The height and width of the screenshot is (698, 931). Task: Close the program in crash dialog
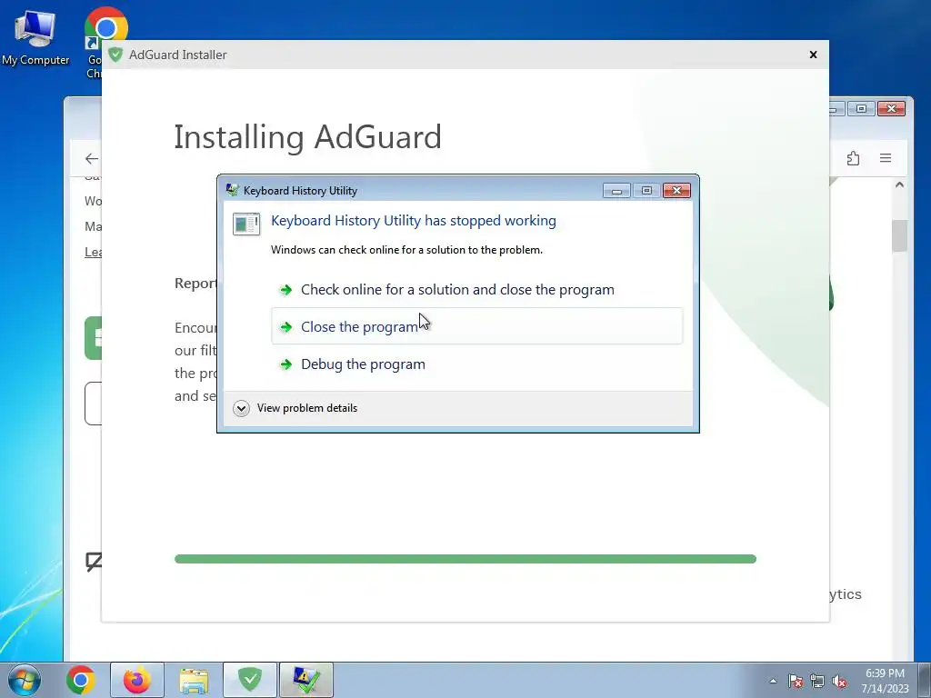pos(476,326)
